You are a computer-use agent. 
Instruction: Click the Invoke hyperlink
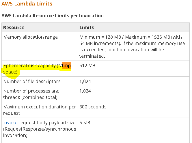point(10,123)
